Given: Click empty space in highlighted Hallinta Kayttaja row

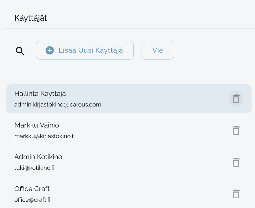Looking at the screenshot, I should (163, 99).
